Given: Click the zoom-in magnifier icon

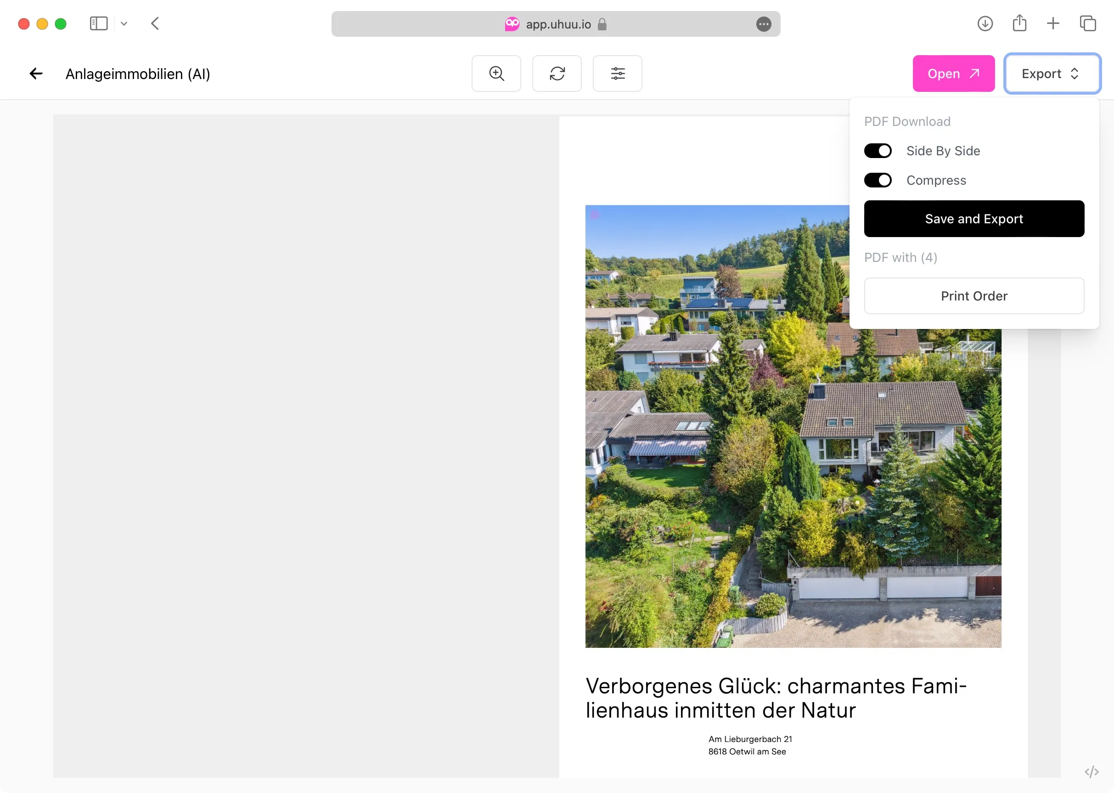Looking at the screenshot, I should pos(496,74).
